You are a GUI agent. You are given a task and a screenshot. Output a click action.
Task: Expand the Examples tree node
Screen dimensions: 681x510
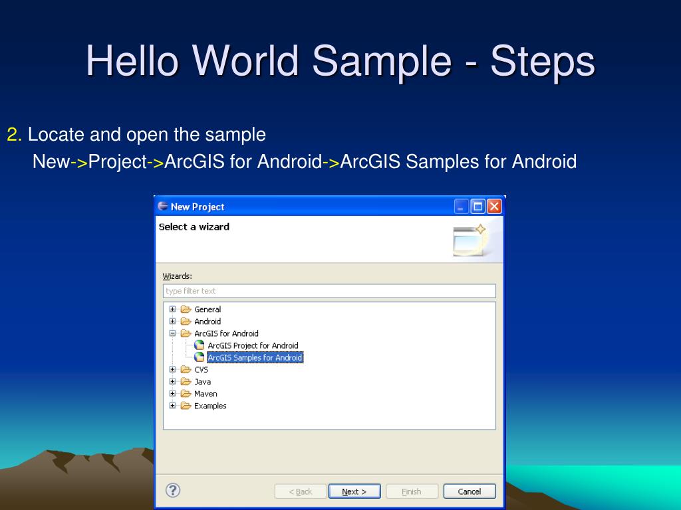click(172, 406)
